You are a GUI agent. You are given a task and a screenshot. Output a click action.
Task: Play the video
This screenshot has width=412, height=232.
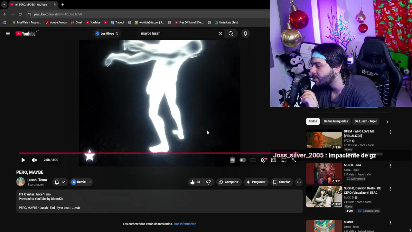click(23, 160)
